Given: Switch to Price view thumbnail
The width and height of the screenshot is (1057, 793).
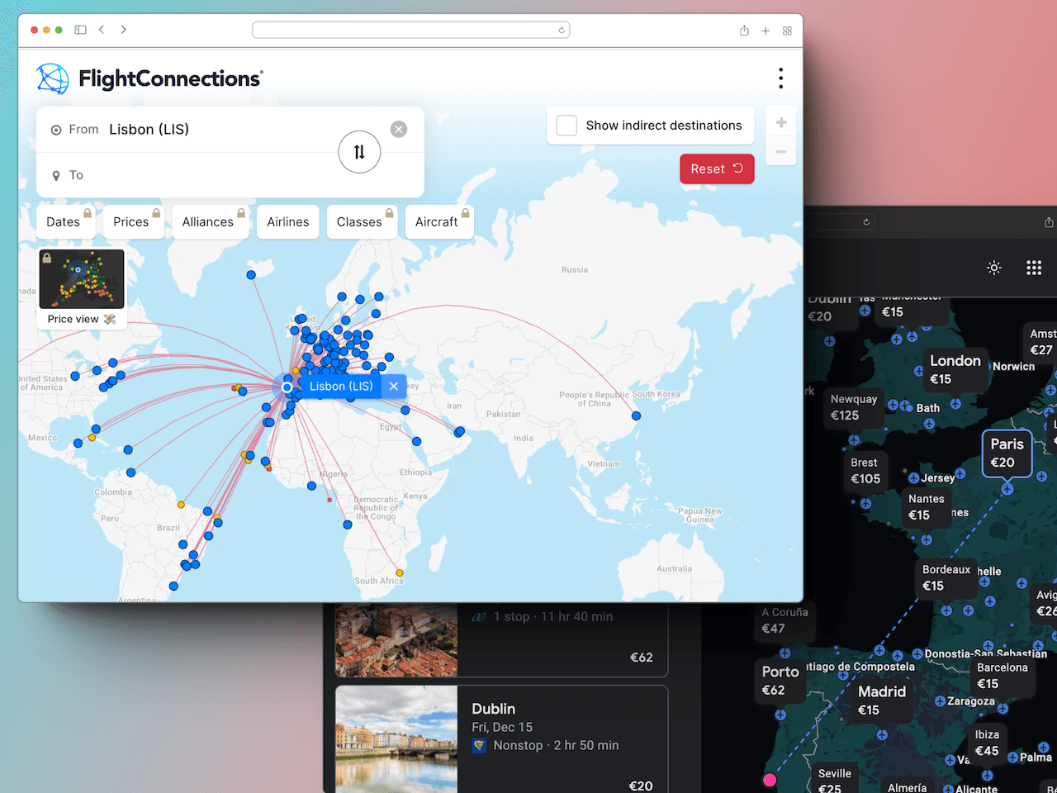Looking at the screenshot, I should tap(82, 288).
